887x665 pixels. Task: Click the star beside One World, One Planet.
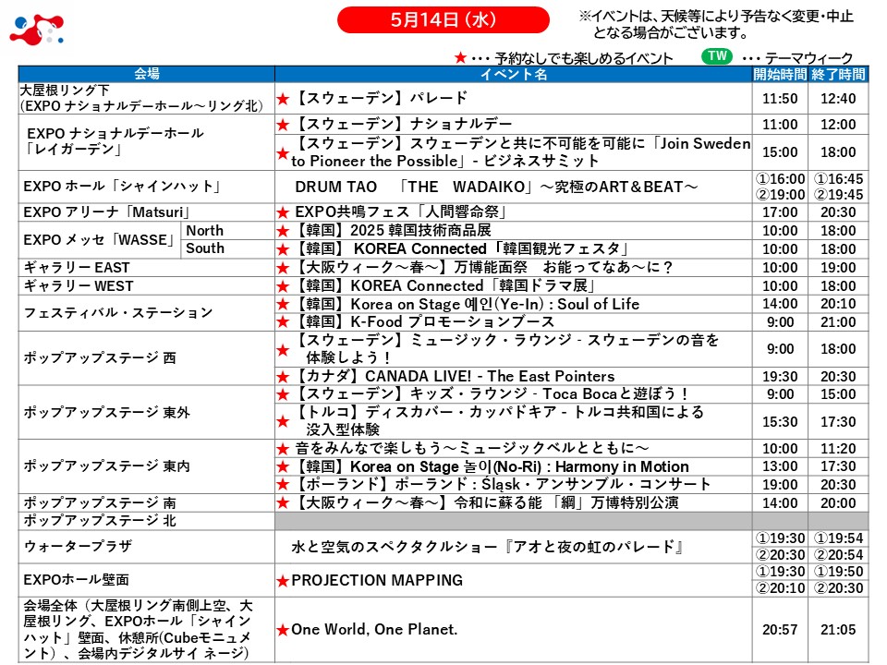pos(283,630)
